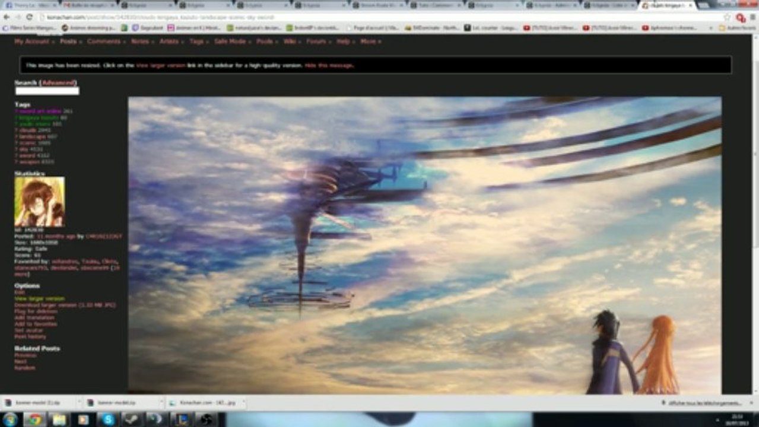Open the '11 months ago' posted link
This screenshot has height=427, width=759.
point(56,236)
